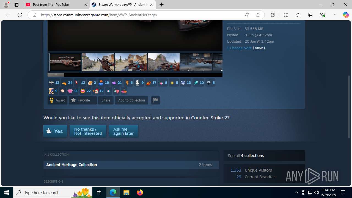Show hidden system tray icons
Screen dimensions: 352x198
pos(296,193)
